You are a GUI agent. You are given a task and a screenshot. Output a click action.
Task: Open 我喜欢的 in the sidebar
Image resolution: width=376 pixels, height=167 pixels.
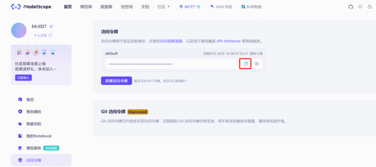point(33,124)
